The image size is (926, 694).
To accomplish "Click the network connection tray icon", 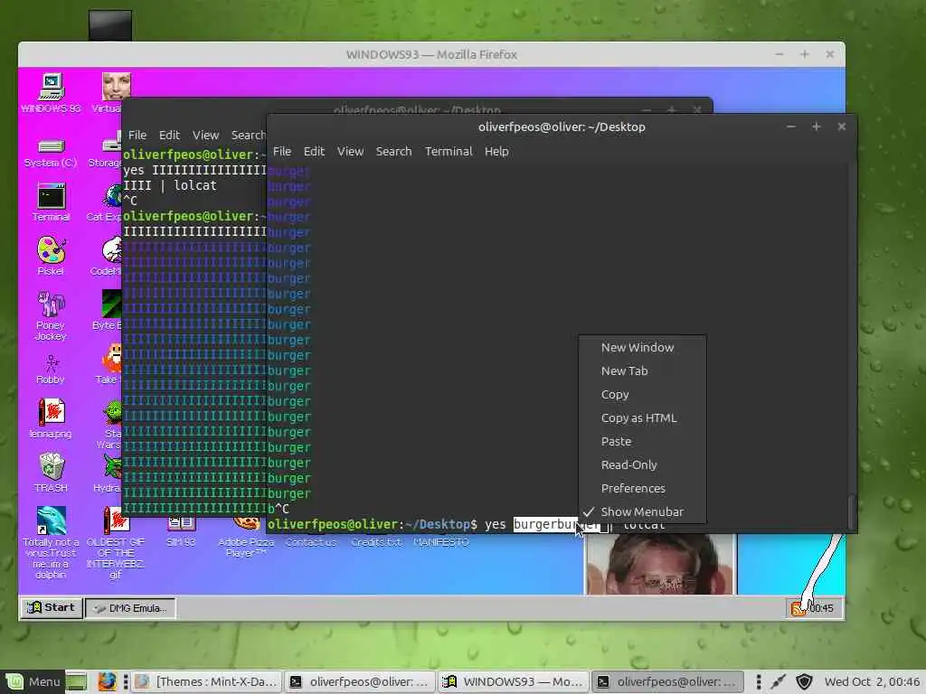I will (x=778, y=682).
